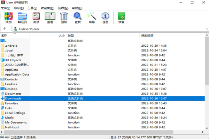Open the 工具(S) menu
This screenshot has height=139, width=209.
tap(32, 8)
